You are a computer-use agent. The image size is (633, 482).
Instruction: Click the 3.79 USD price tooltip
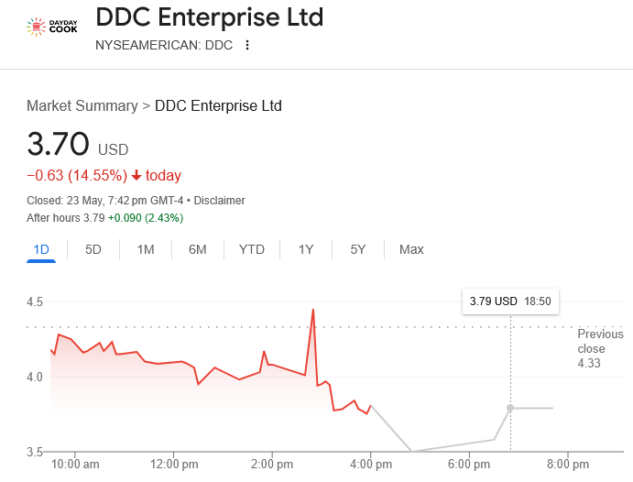click(510, 301)
